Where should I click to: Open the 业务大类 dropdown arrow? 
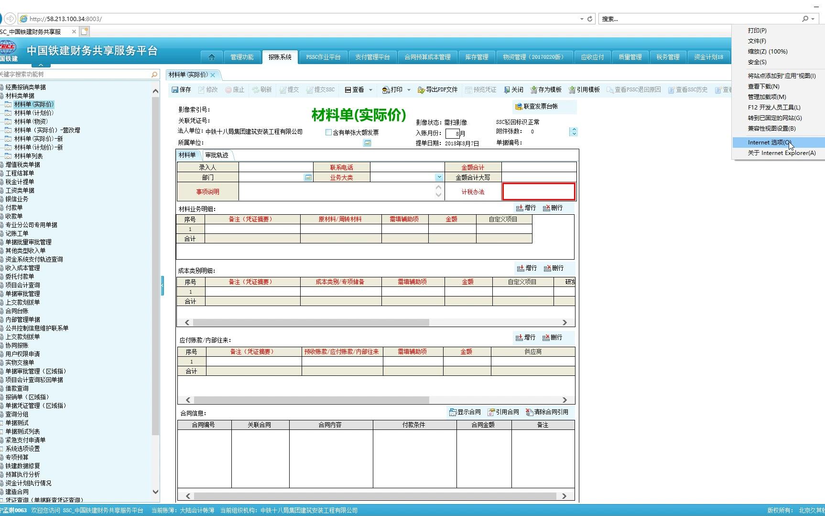tap(439, 177)
